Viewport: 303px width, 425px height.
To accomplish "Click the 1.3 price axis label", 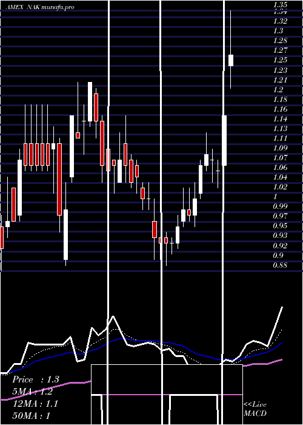I will 278,31.
